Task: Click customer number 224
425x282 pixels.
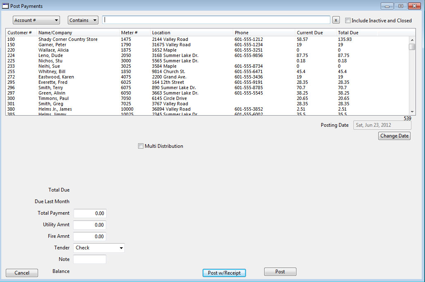Action: (x=11, y=55)
